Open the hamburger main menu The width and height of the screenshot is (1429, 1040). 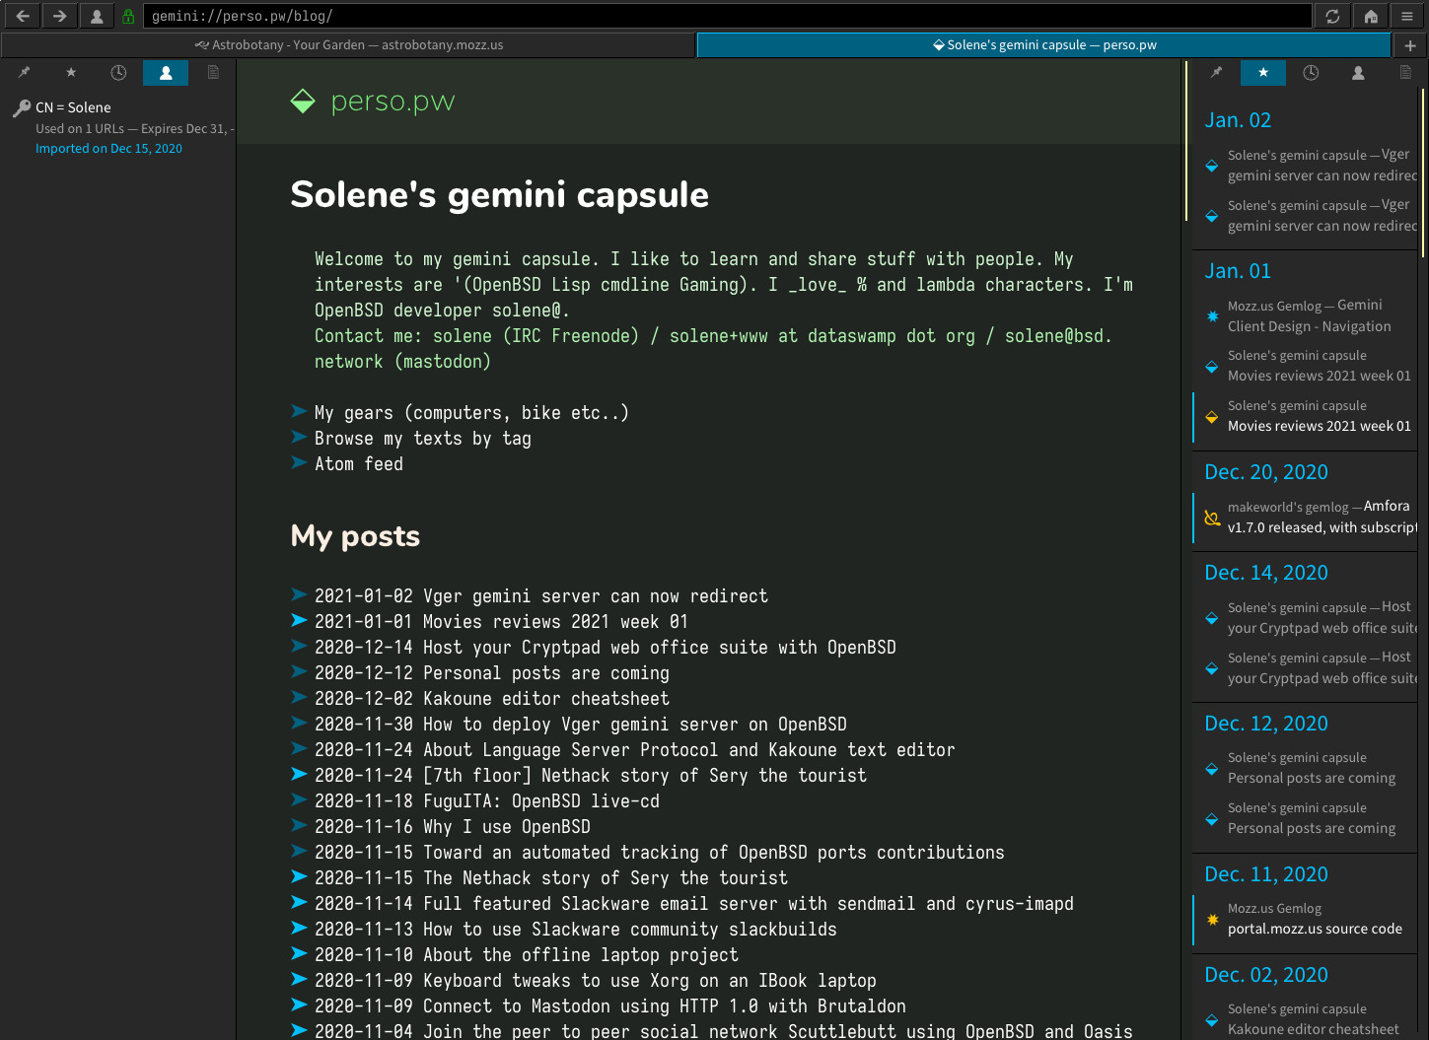(x=1407, y=16)
